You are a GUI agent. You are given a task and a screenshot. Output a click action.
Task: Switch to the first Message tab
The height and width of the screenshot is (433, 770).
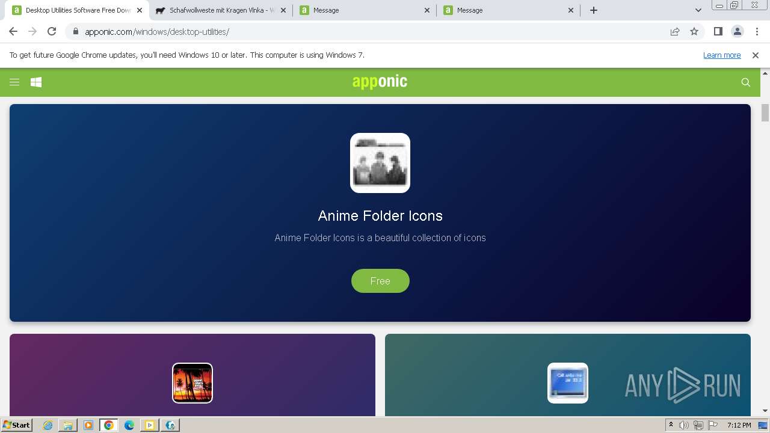[363, 10]
